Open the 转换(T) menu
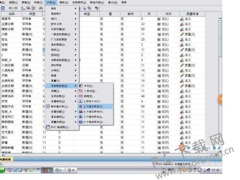Viewport: 240px width, 180px height. coord(38,2)
